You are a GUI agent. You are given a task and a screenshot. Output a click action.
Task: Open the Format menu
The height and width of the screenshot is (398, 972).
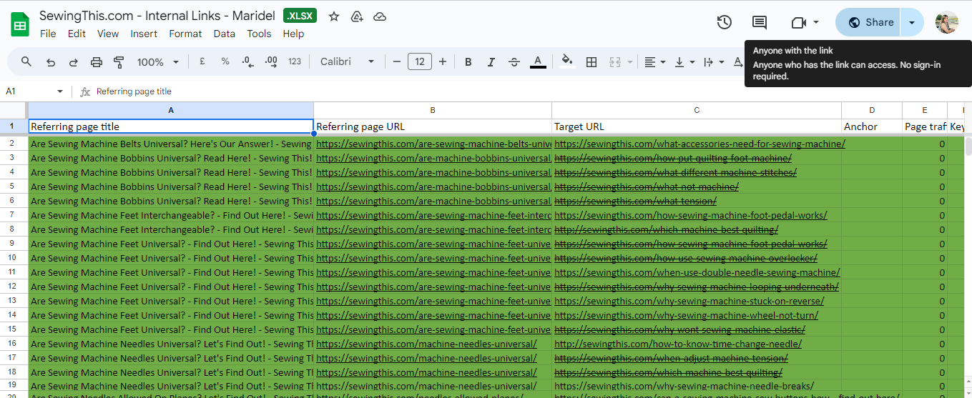click(185, 34)
